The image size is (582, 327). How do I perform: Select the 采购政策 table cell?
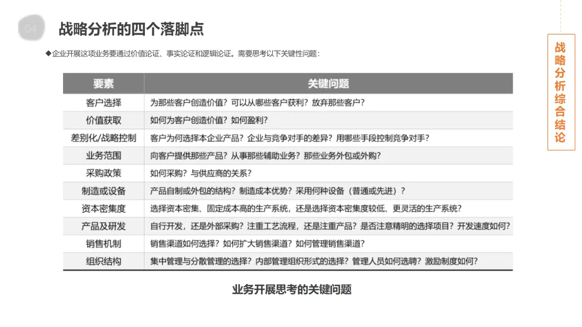[103, 173]
